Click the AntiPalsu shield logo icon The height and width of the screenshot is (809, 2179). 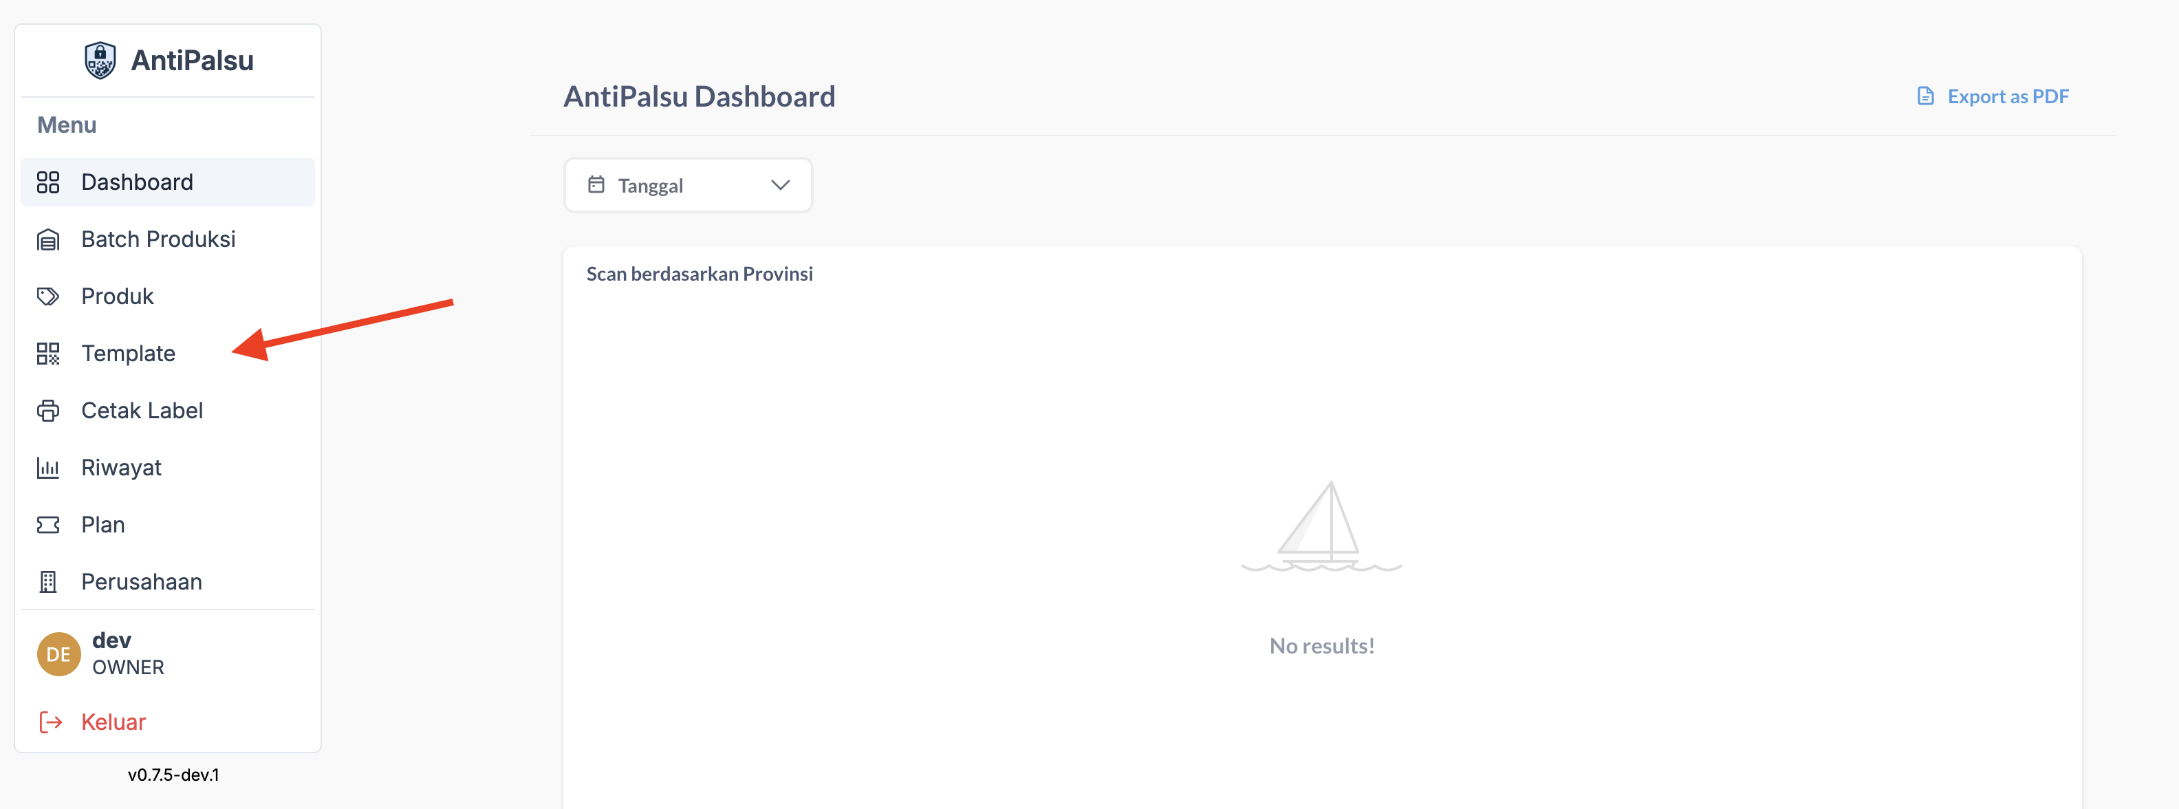pos(100,60)
